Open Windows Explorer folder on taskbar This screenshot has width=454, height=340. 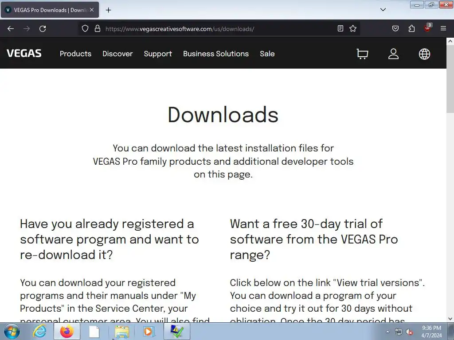pos(122,332)
